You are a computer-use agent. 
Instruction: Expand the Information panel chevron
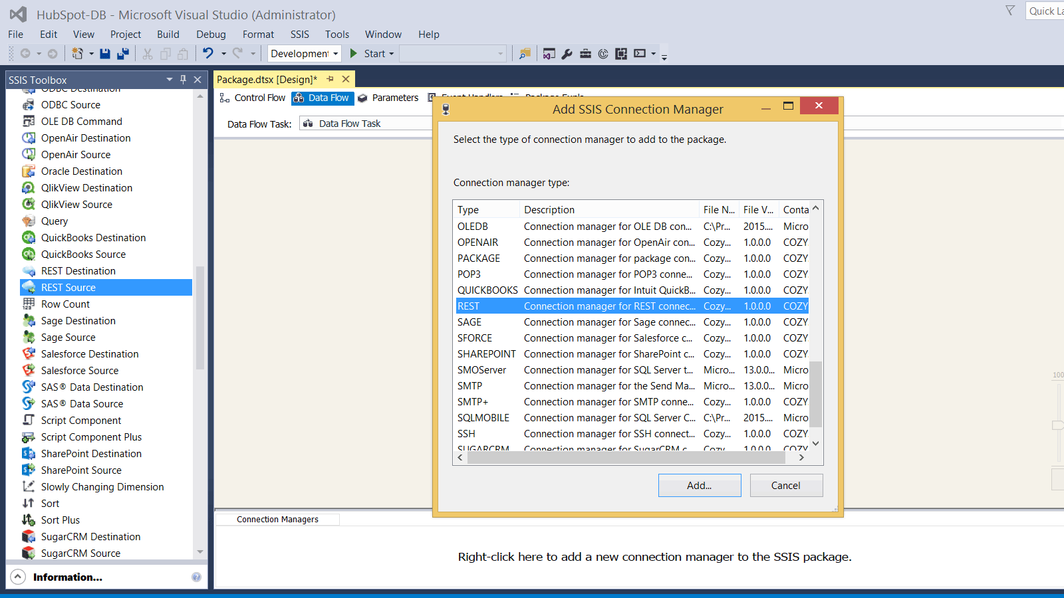click(19, 577)
